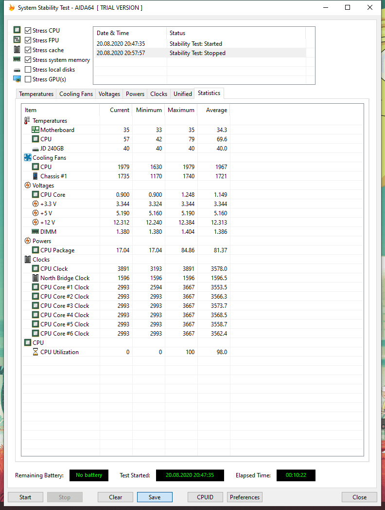Click the Stress system memory RAM icon
The width and height of the screenshot is (385, 510).
(x=17, y=59)
